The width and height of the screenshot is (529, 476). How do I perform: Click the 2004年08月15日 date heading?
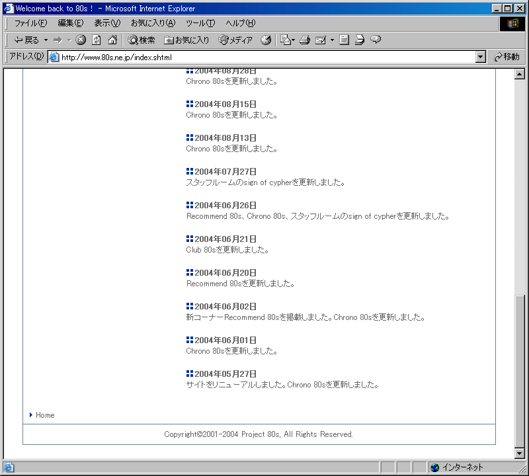pos(225,104)
